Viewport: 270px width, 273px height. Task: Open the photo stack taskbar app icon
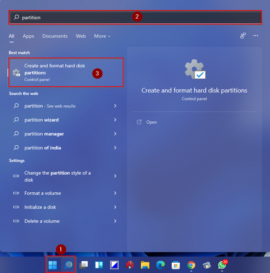tap(207, 265)
